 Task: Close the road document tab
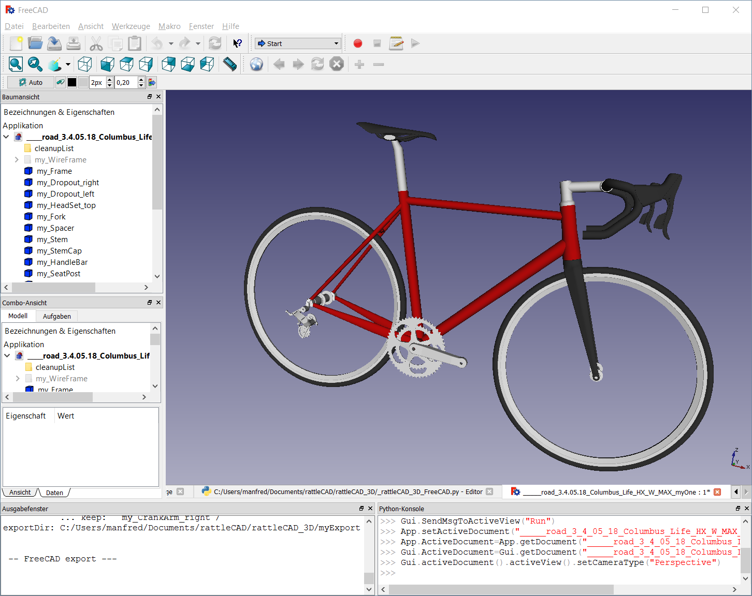tap(717, 492)
